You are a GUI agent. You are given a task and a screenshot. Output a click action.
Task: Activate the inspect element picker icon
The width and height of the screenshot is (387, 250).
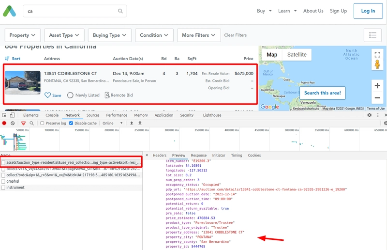(x=4, y=115)
